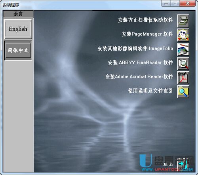Click the scanner driver install icon
Image resolution: width=198 pixels, height=175 pixels.
point(183,21)
